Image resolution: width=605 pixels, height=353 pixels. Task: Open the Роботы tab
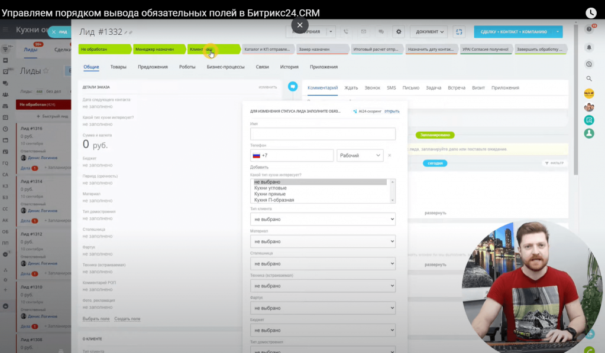coord(187,67)
